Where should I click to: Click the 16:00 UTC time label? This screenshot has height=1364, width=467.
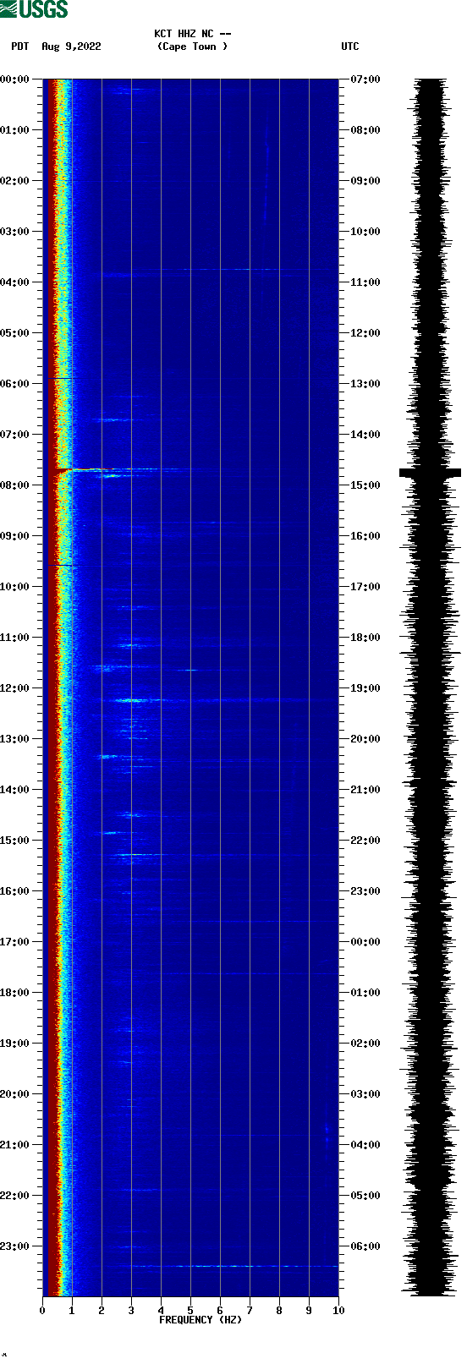pos(365,536)
